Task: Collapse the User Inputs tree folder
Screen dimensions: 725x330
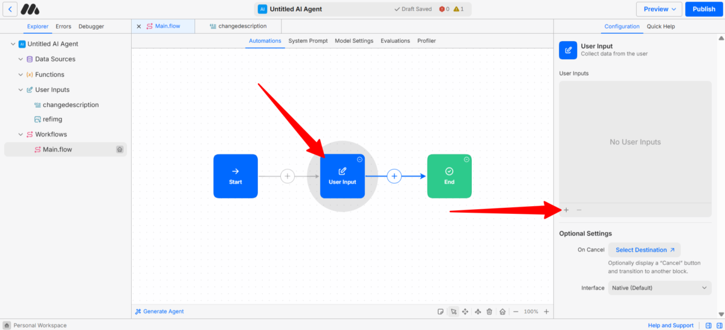Action: coord(21,89)
